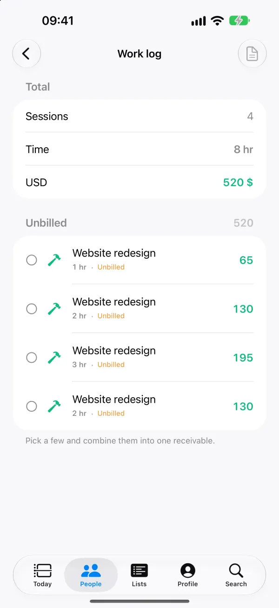
Task: Check the last 2 hr session circle
Action: (x=32, y=406)
